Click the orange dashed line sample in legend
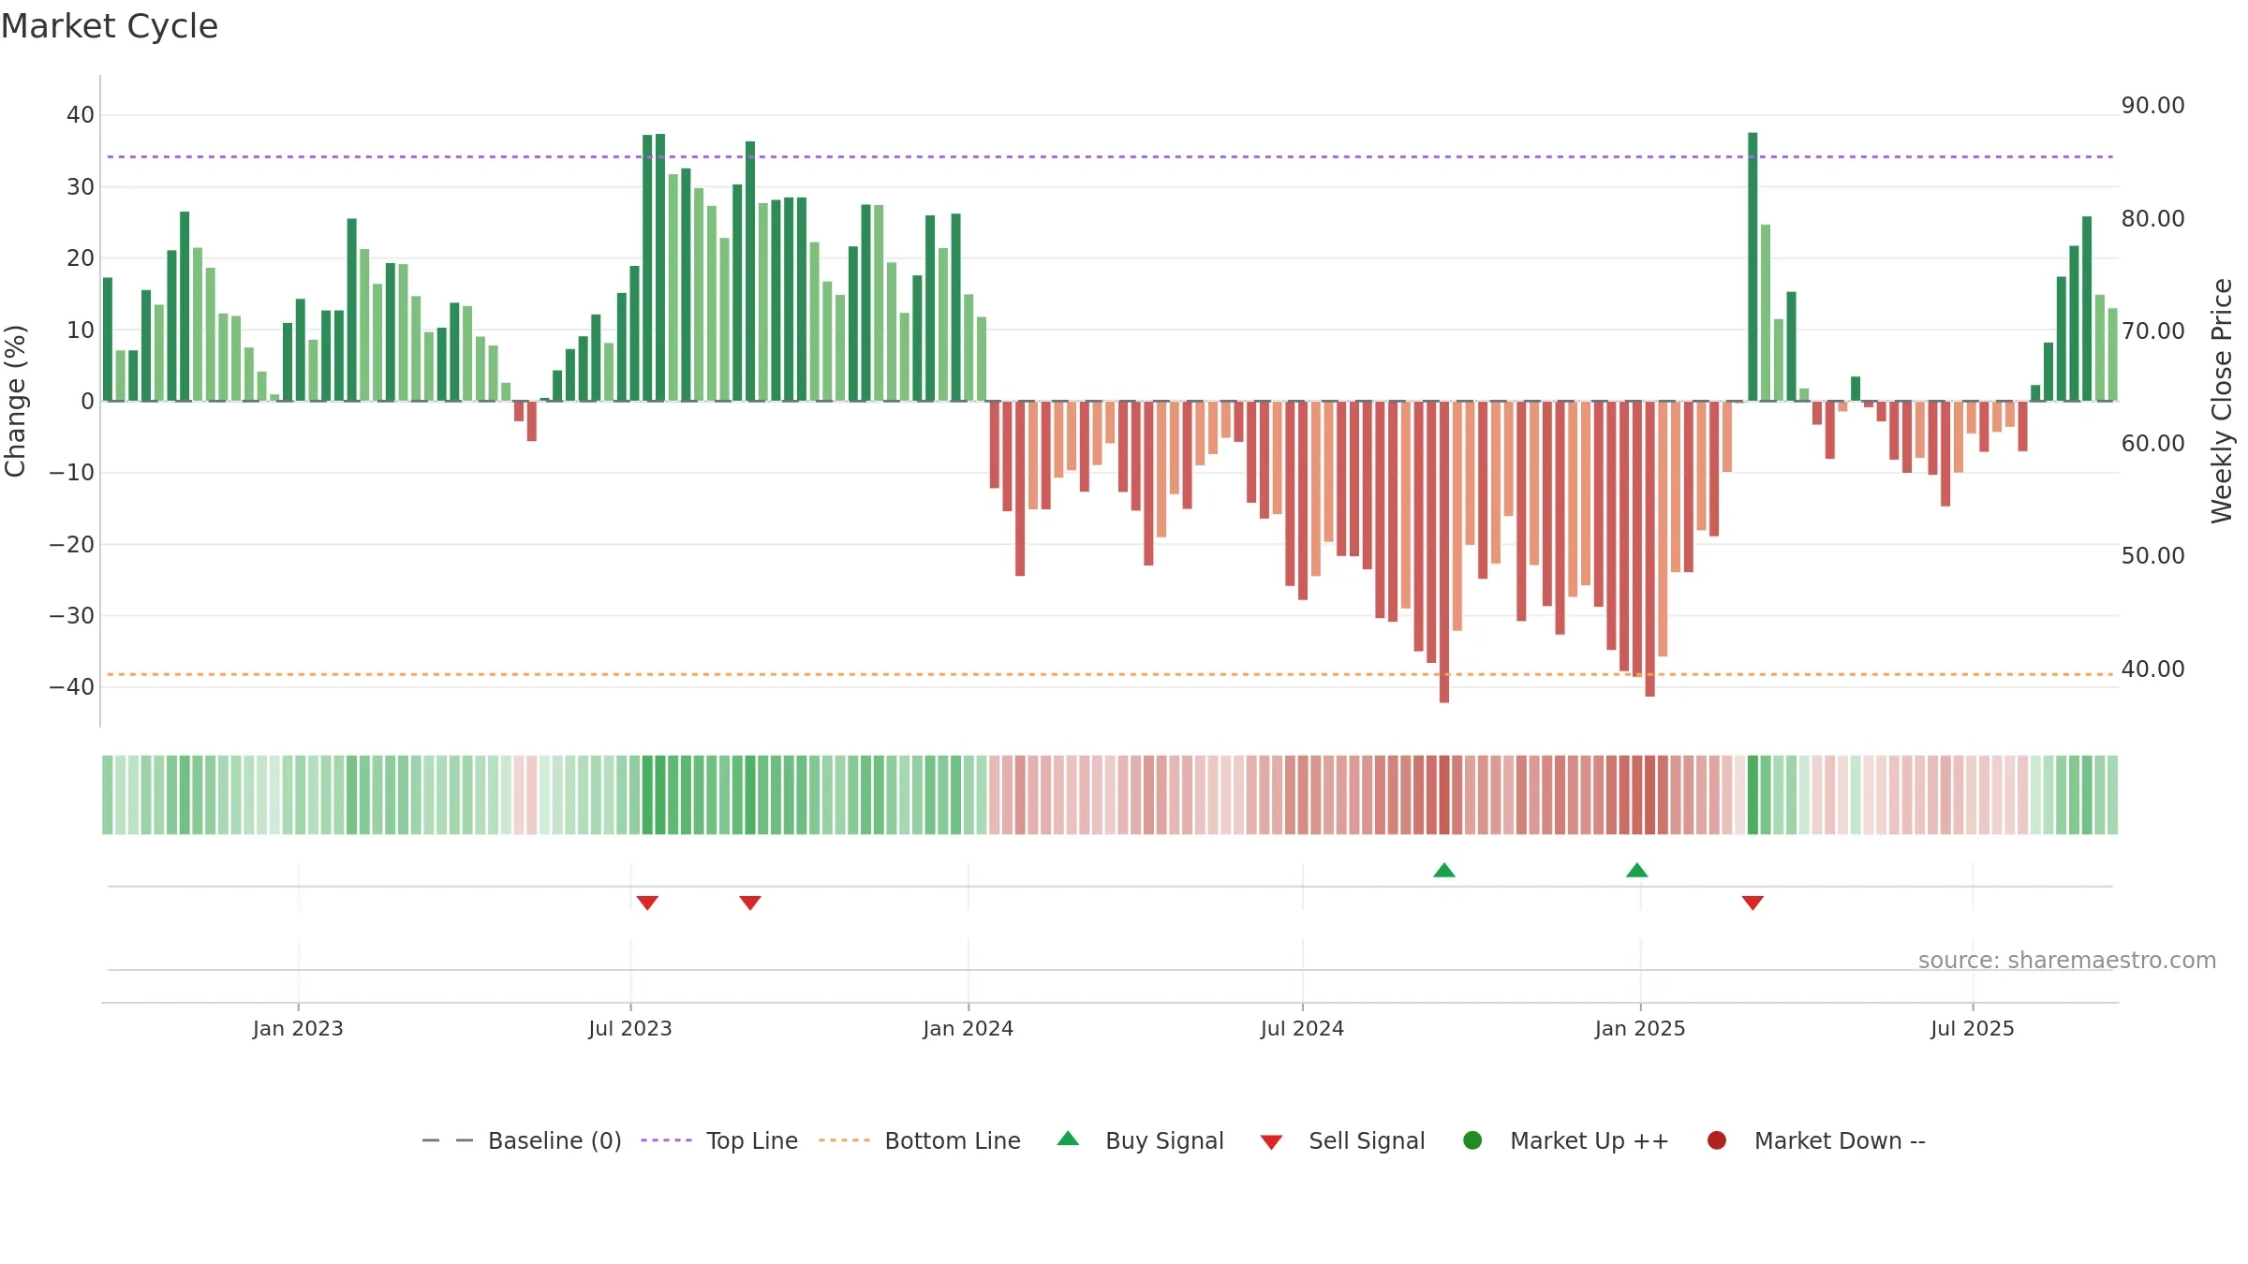Viewport: 2248px width, 1264px height. pos(844,1140)
